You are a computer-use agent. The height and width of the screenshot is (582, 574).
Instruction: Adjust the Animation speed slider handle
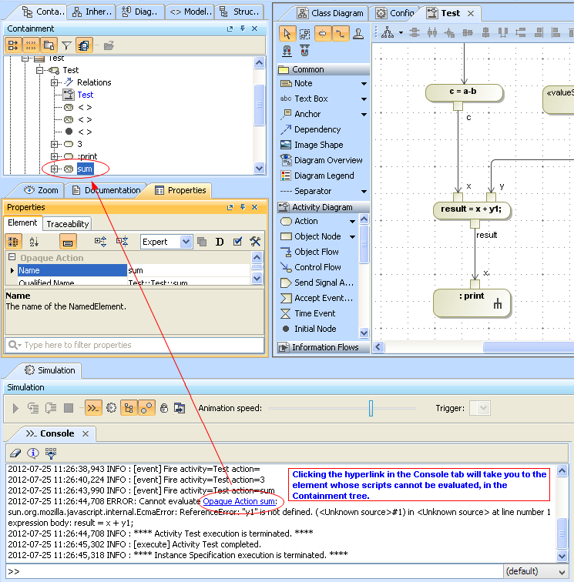click(x=371, y=408)
